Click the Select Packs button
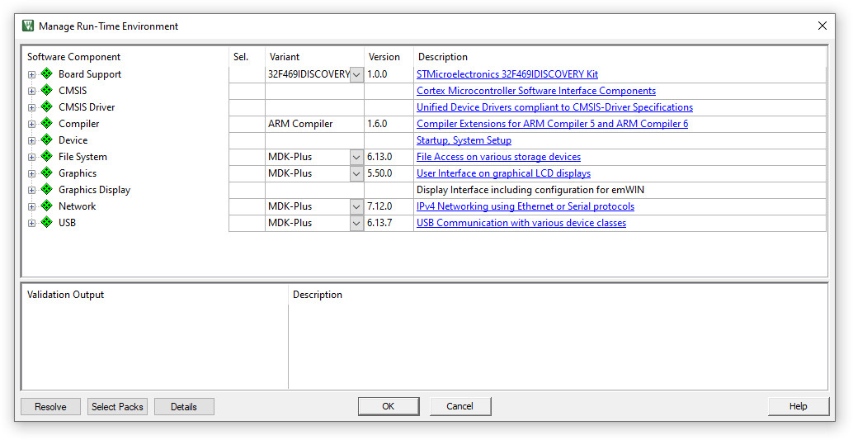Viewport: 853px width, 440px height. pos(117,407)
